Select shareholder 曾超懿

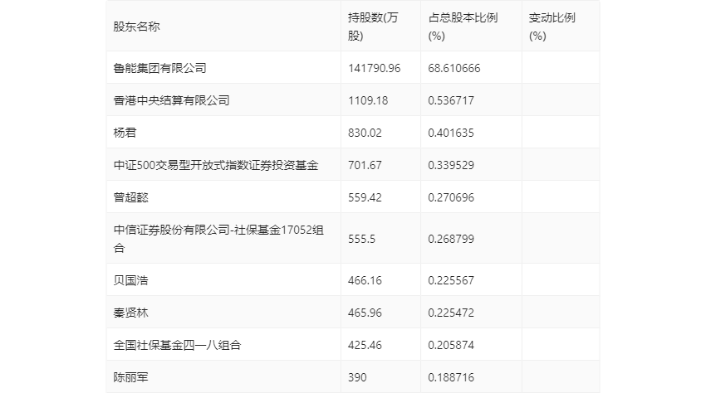click(130, 197)
